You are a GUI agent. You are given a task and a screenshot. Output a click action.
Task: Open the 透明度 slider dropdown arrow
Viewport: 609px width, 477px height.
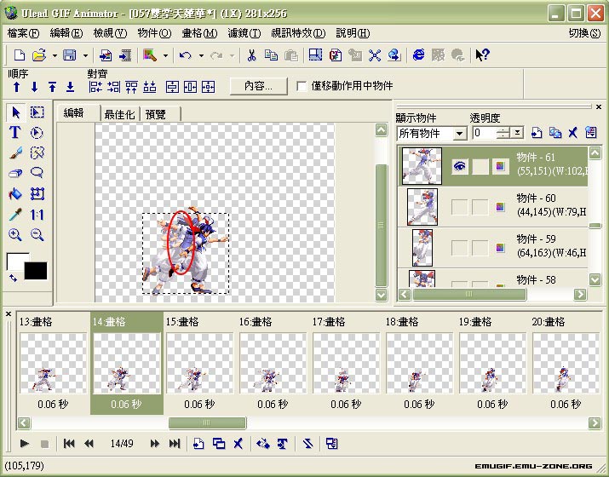(517, 133)
